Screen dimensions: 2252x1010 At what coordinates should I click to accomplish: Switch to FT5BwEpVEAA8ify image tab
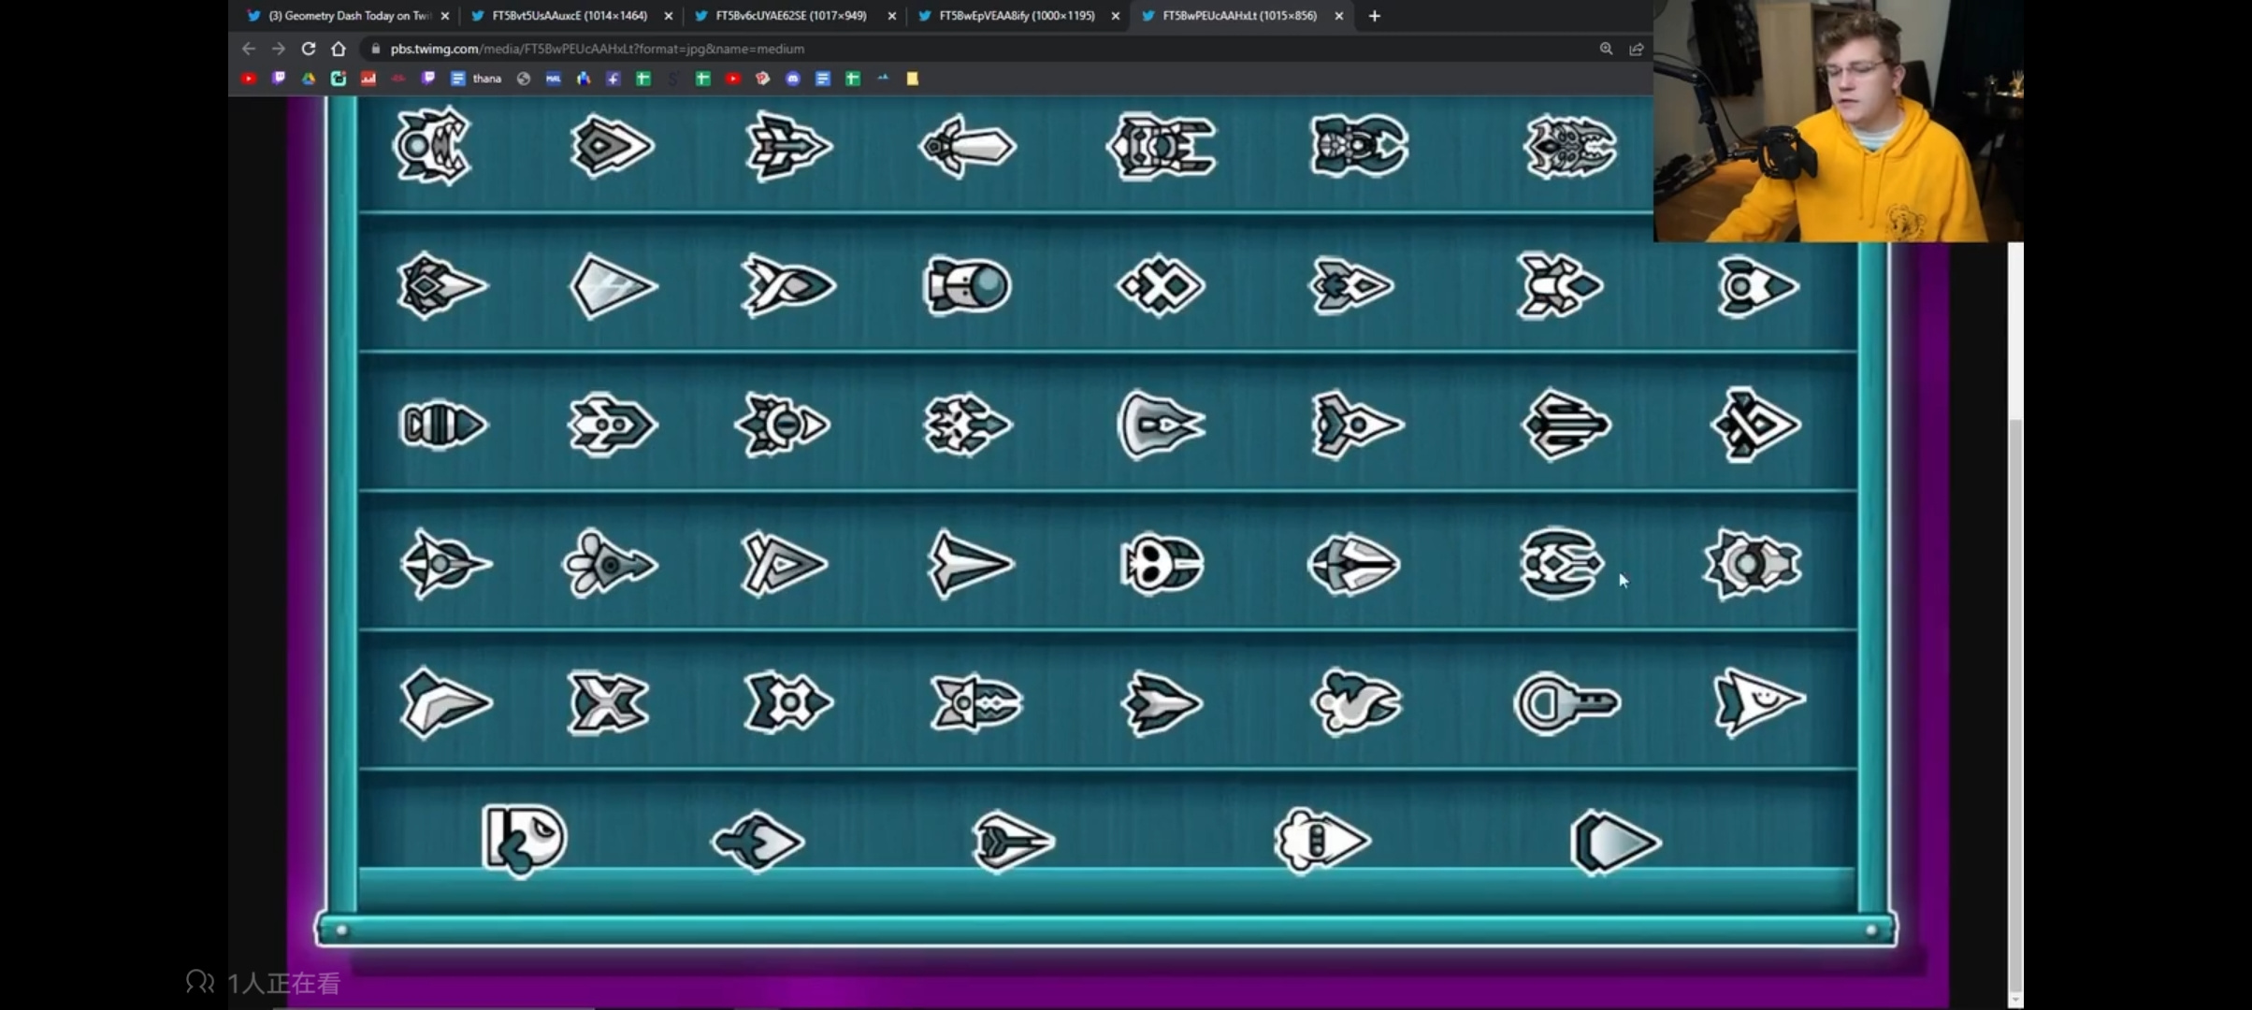[x=1018, y=16]
